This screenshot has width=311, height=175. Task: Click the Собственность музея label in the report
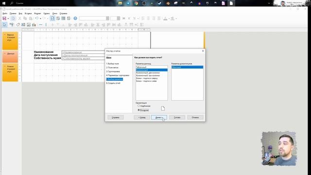47,58
